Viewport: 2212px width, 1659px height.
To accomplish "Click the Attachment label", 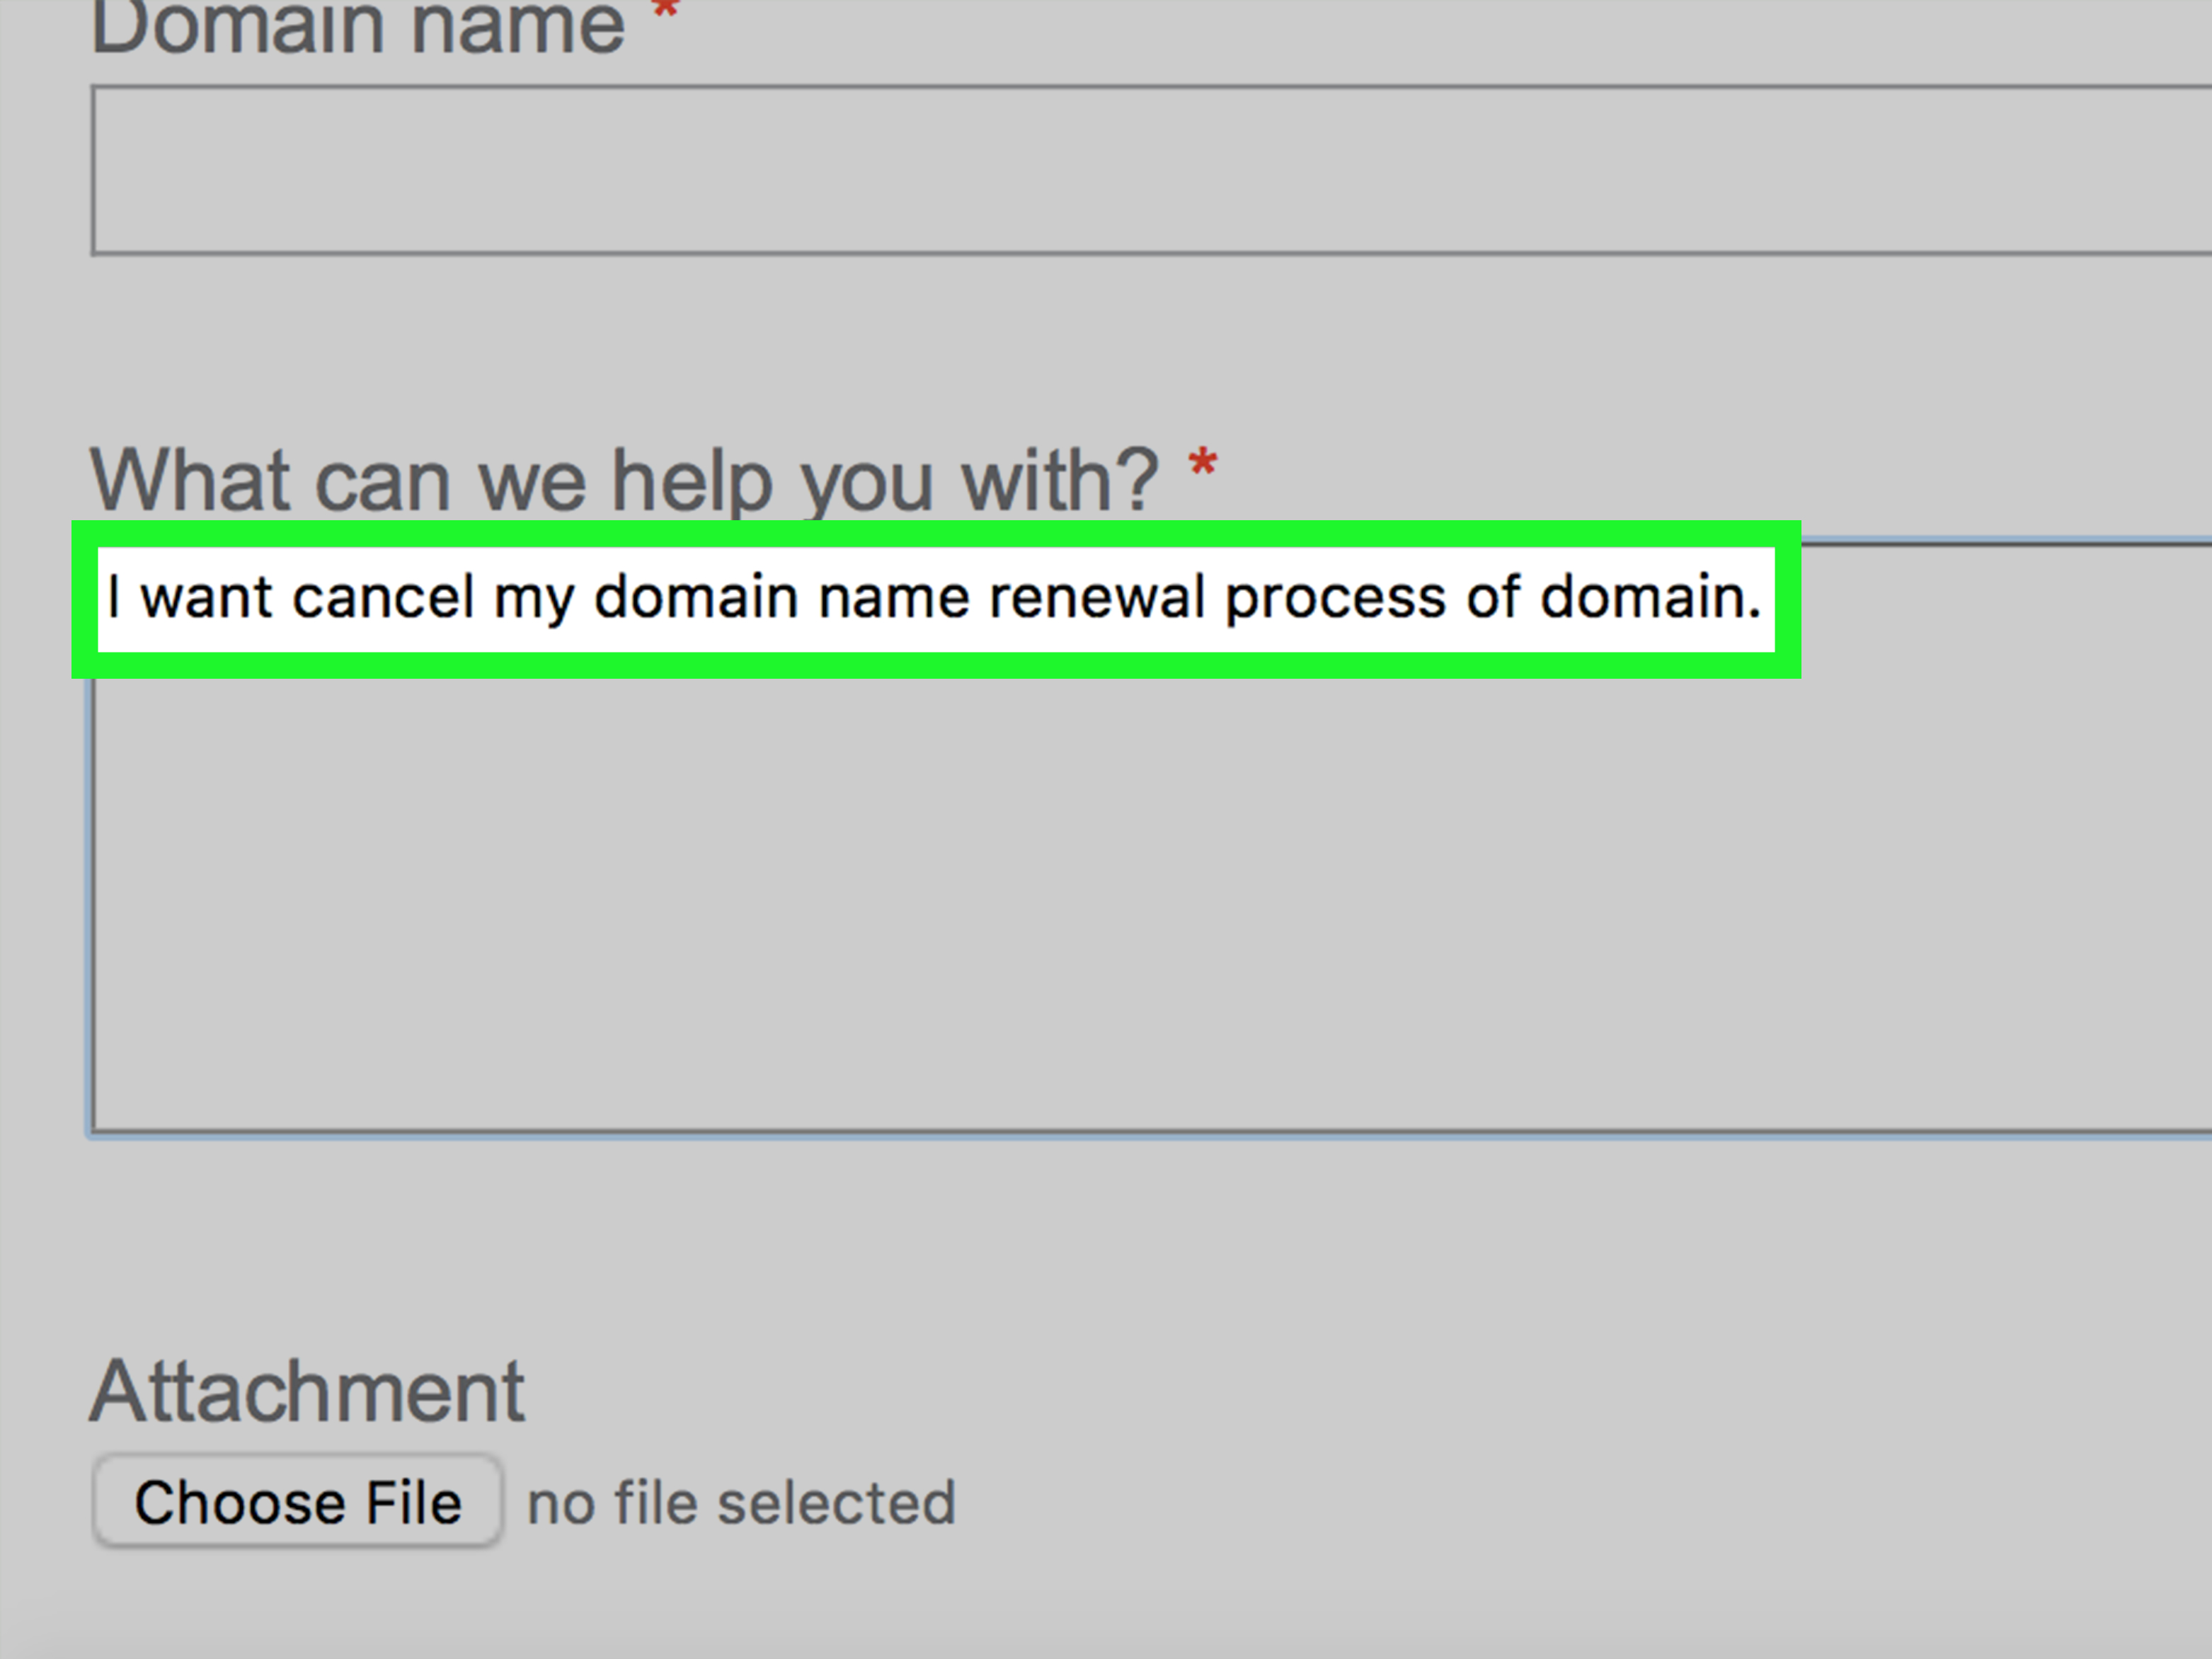I will click(x=307, y=1390).
